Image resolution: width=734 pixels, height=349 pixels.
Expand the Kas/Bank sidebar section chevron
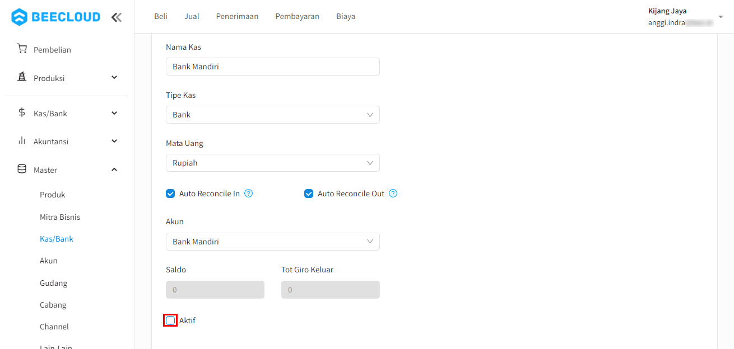(114, 113)
